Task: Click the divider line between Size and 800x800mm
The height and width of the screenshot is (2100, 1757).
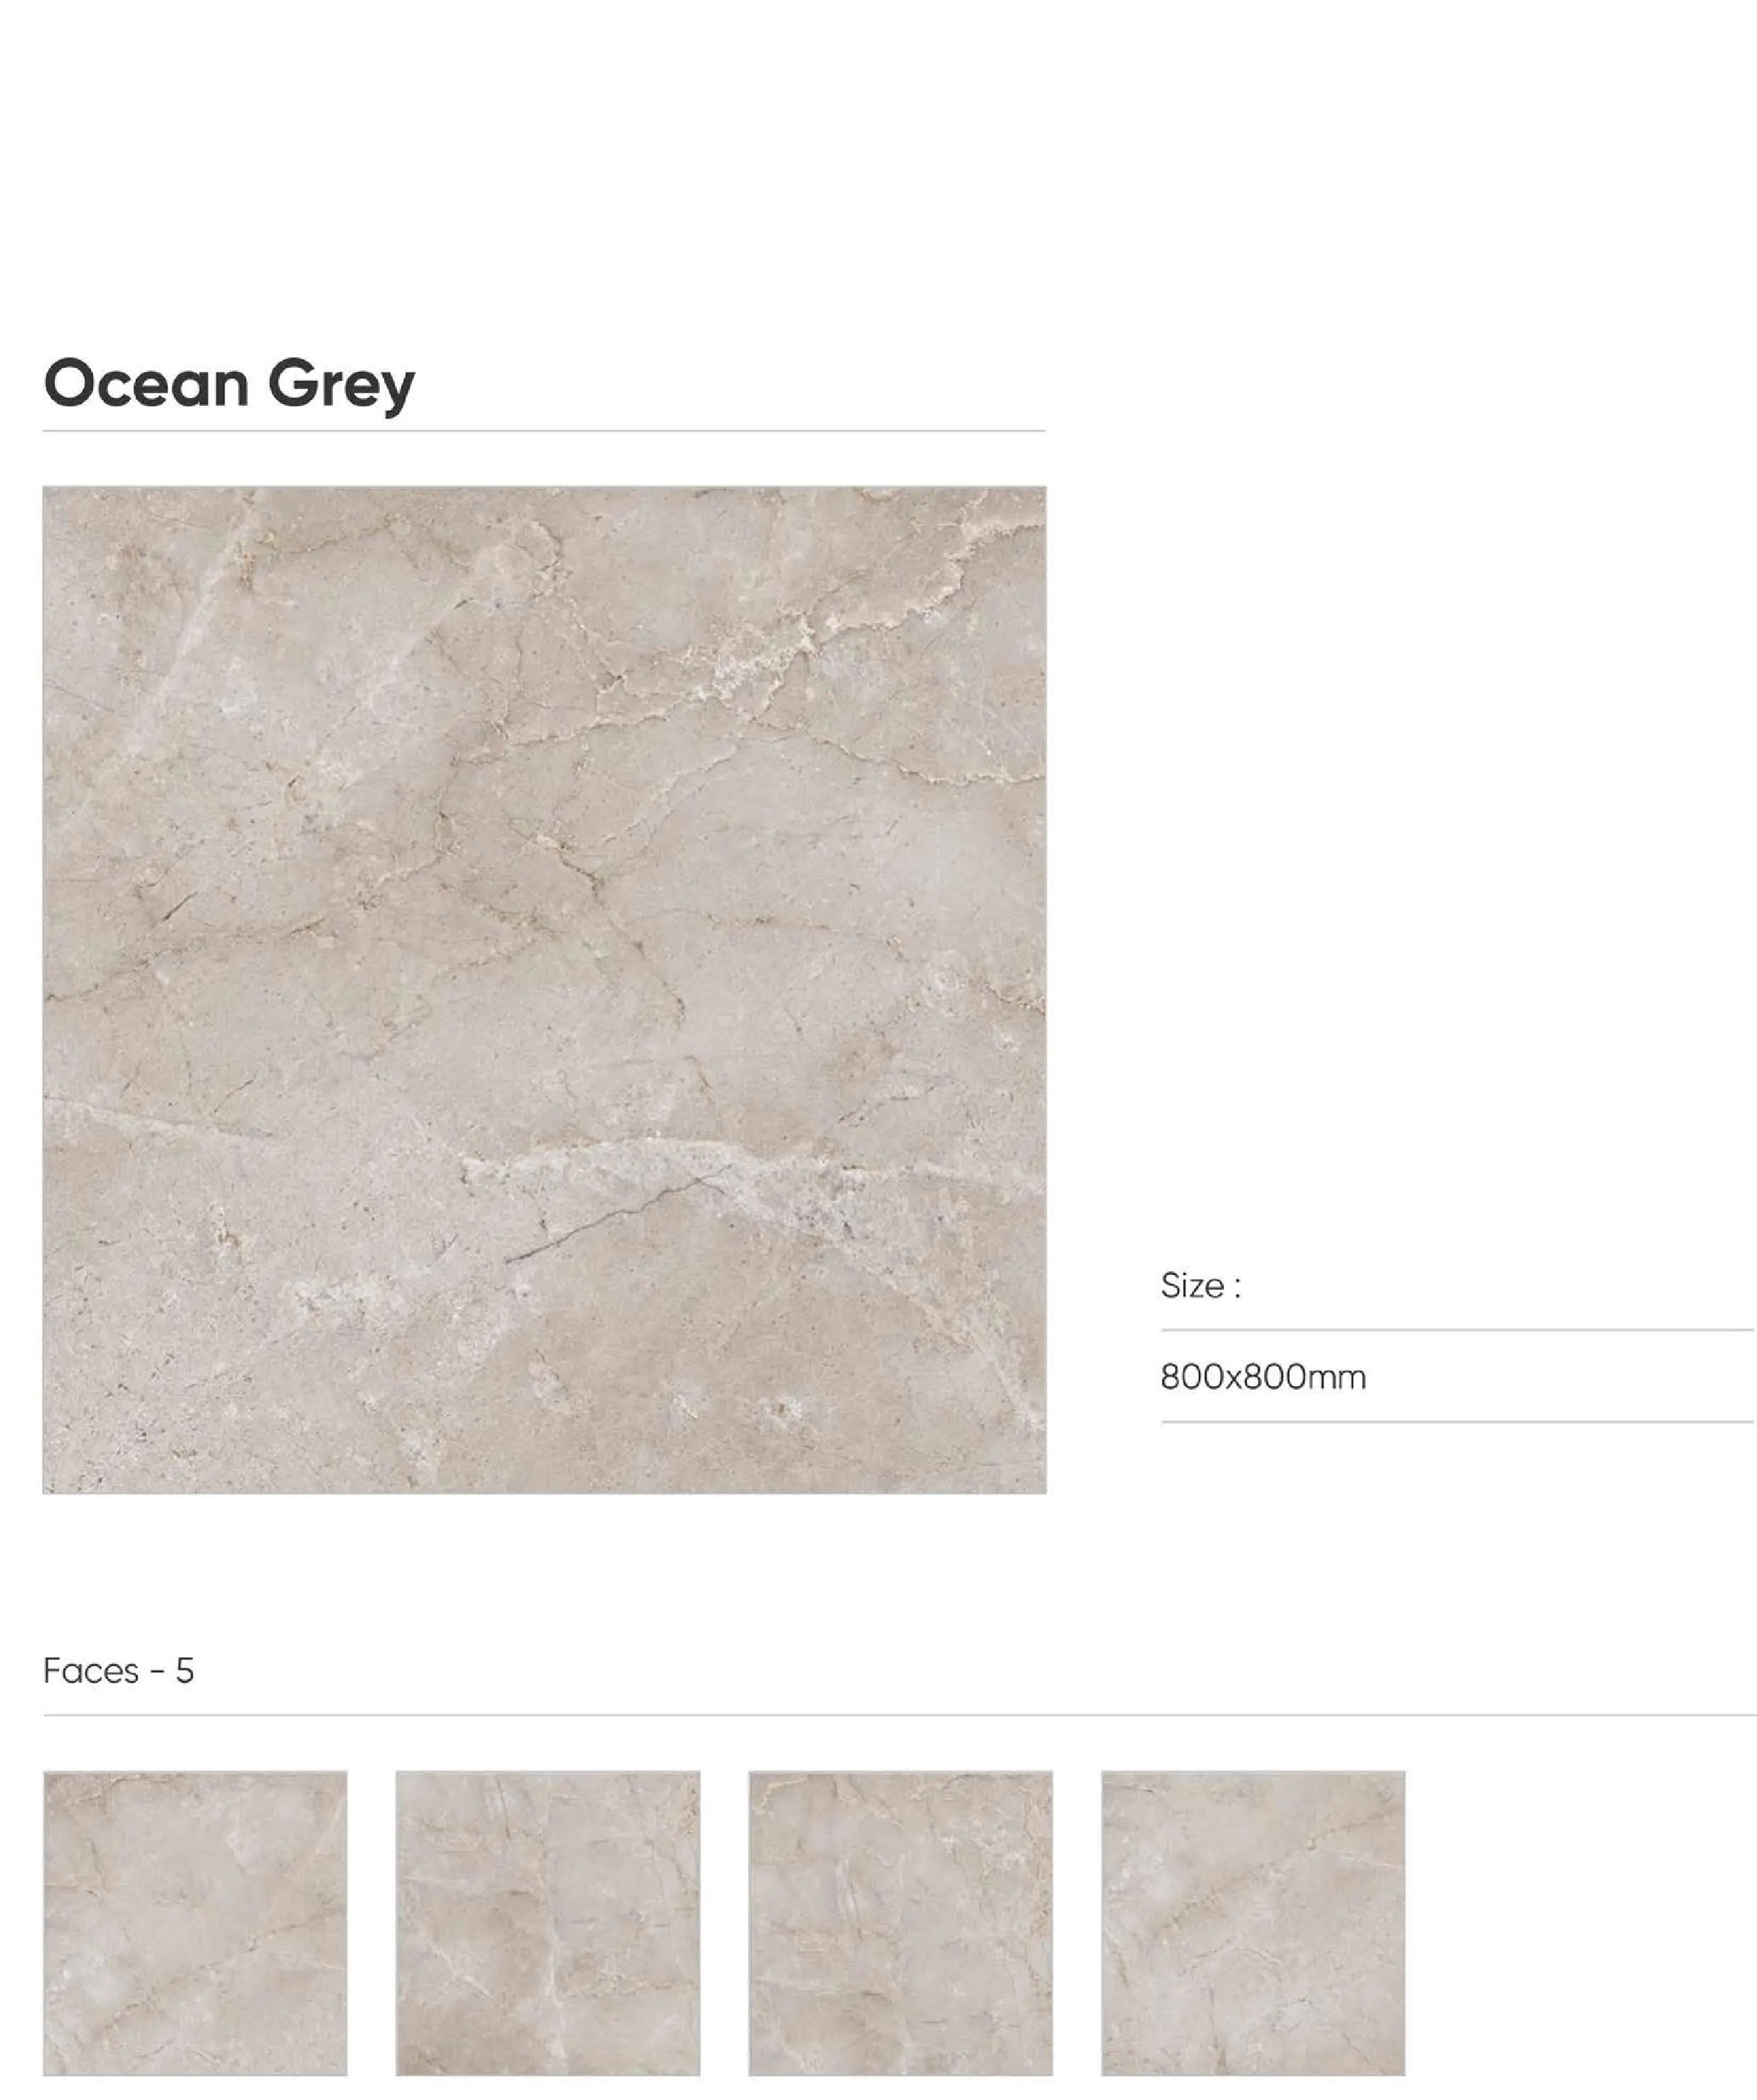Action: click(x=1458, y=1330)
